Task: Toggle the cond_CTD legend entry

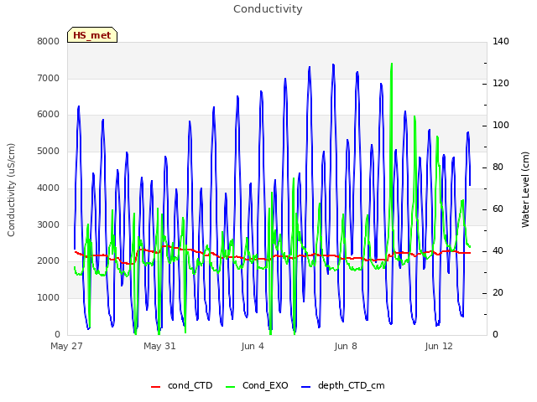Action: pos(182,385)
